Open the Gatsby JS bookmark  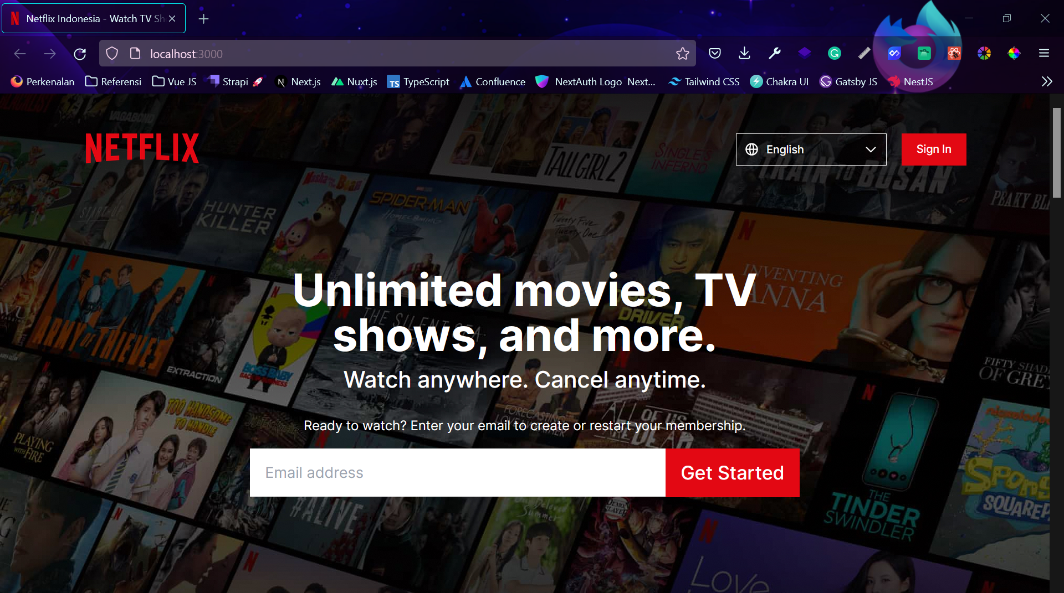[848, 81]
